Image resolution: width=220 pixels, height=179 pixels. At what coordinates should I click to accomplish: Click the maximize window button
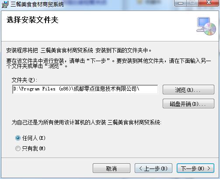pos(192,3)
